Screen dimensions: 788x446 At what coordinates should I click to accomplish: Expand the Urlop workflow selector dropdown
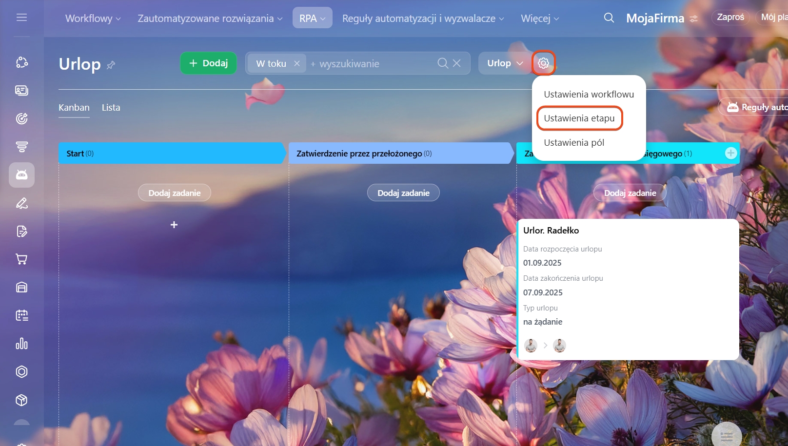coord(505,63)
